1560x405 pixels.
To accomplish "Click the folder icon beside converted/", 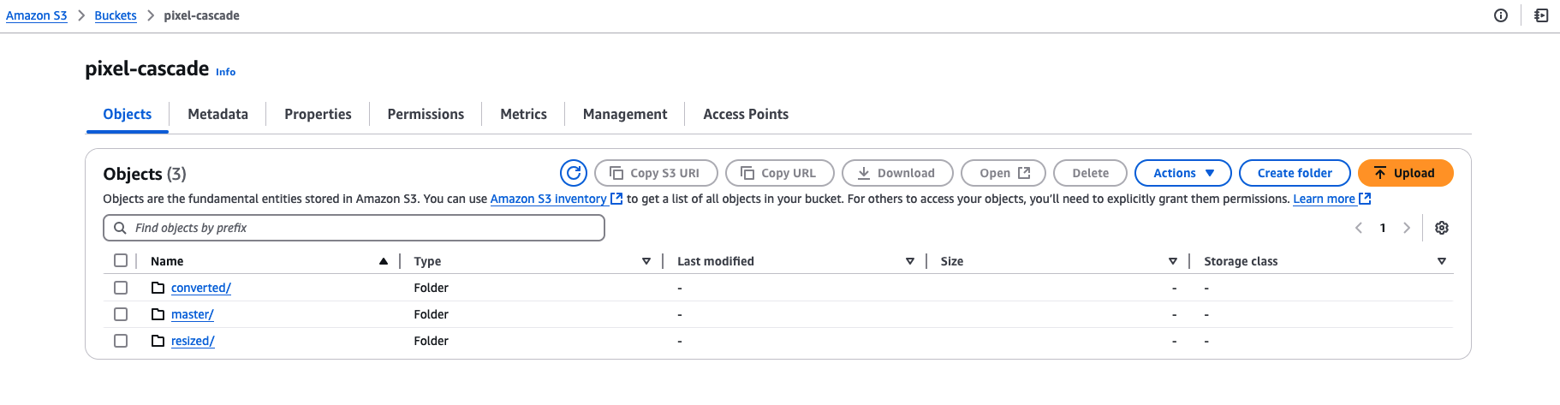I will (x=158, y=288).
